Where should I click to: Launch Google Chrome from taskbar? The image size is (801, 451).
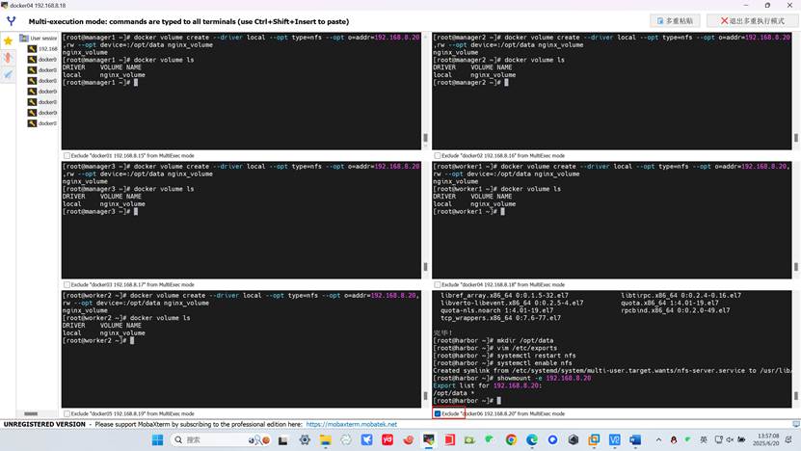click(511, 439)
